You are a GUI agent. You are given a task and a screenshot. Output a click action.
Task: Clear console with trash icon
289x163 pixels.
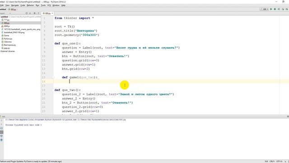[x=1, y=140]
